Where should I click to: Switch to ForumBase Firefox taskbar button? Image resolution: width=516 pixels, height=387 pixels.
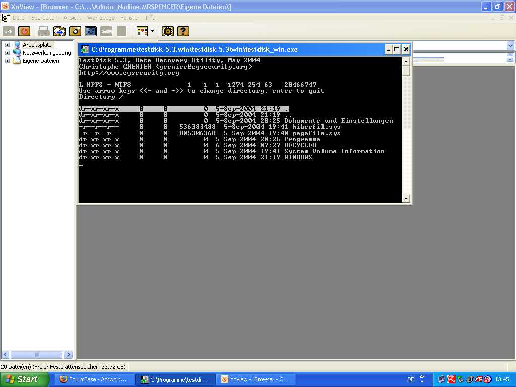pos(94,379)
